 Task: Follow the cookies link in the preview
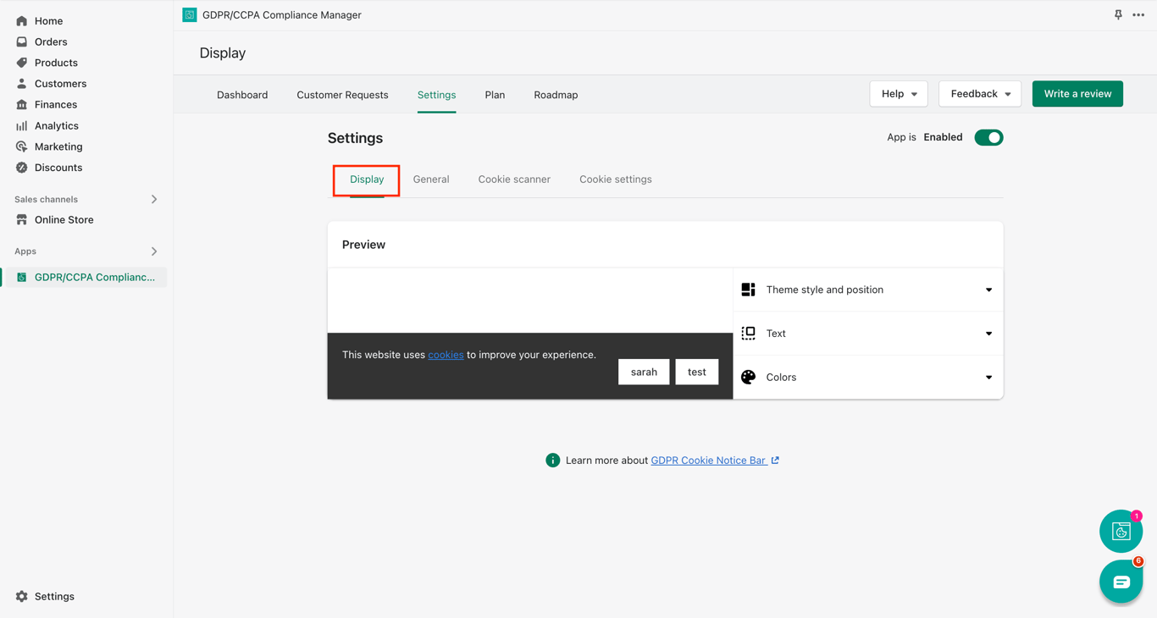(x=446, y=355)
